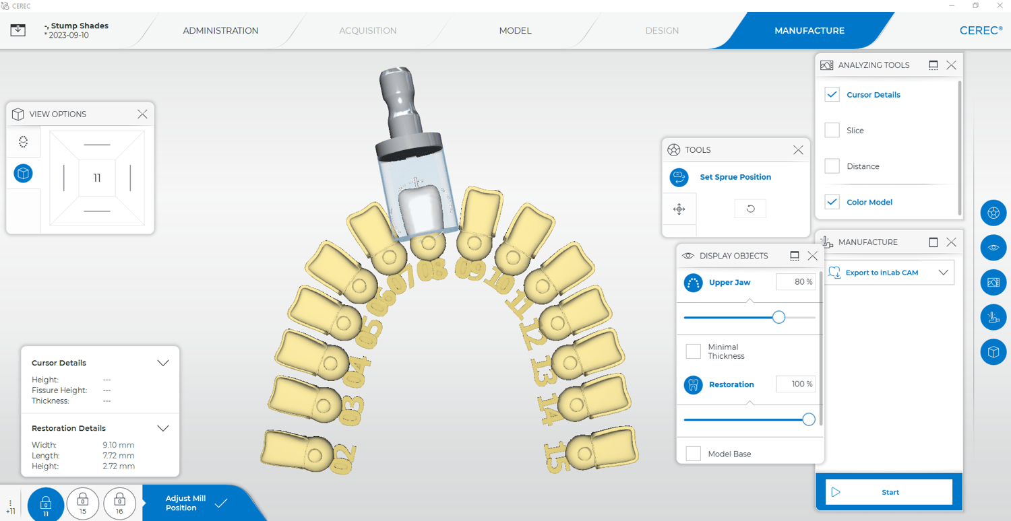This screenshot has height=521, width=1011.
Task: Enable the Distance checkbox
Action: tap(832, 166)
